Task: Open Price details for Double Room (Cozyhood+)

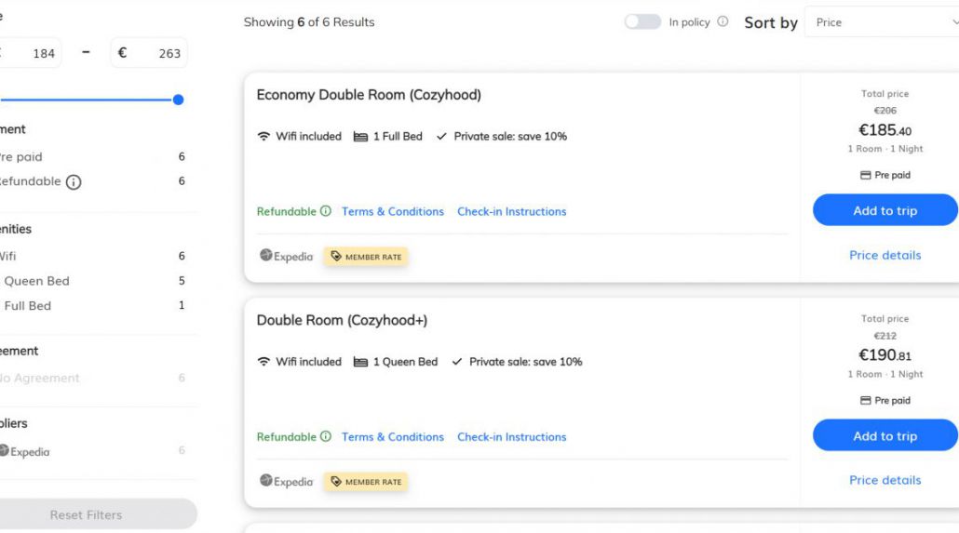Action: (885, 480)
